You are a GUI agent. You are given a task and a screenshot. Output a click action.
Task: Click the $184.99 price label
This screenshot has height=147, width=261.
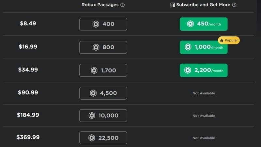point(28,115)
